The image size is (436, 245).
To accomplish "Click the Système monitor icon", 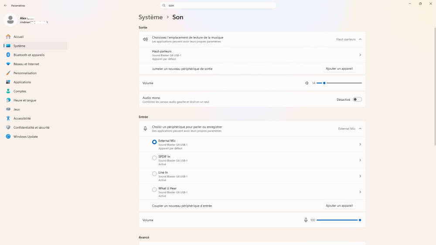I will pyautogui.click(x=8, y=46).
